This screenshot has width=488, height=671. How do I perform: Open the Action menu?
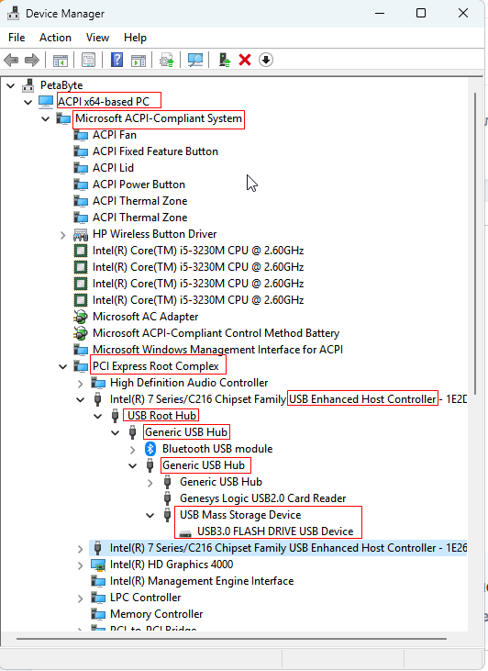click(x=55, y=38)
